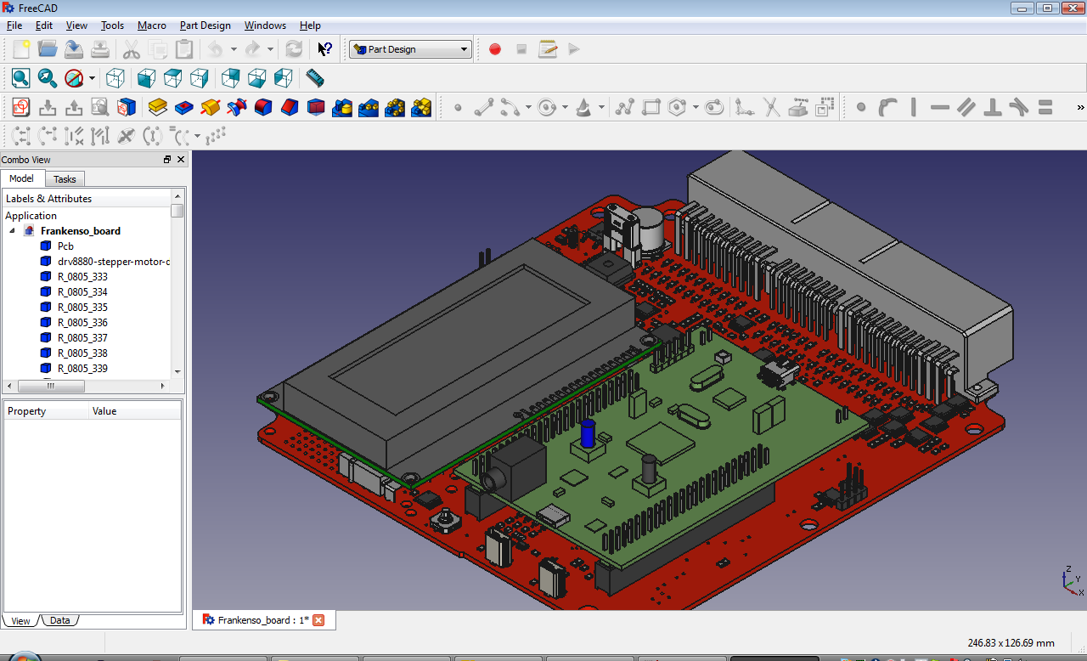Open the draw style dropdown arrow

92,79
